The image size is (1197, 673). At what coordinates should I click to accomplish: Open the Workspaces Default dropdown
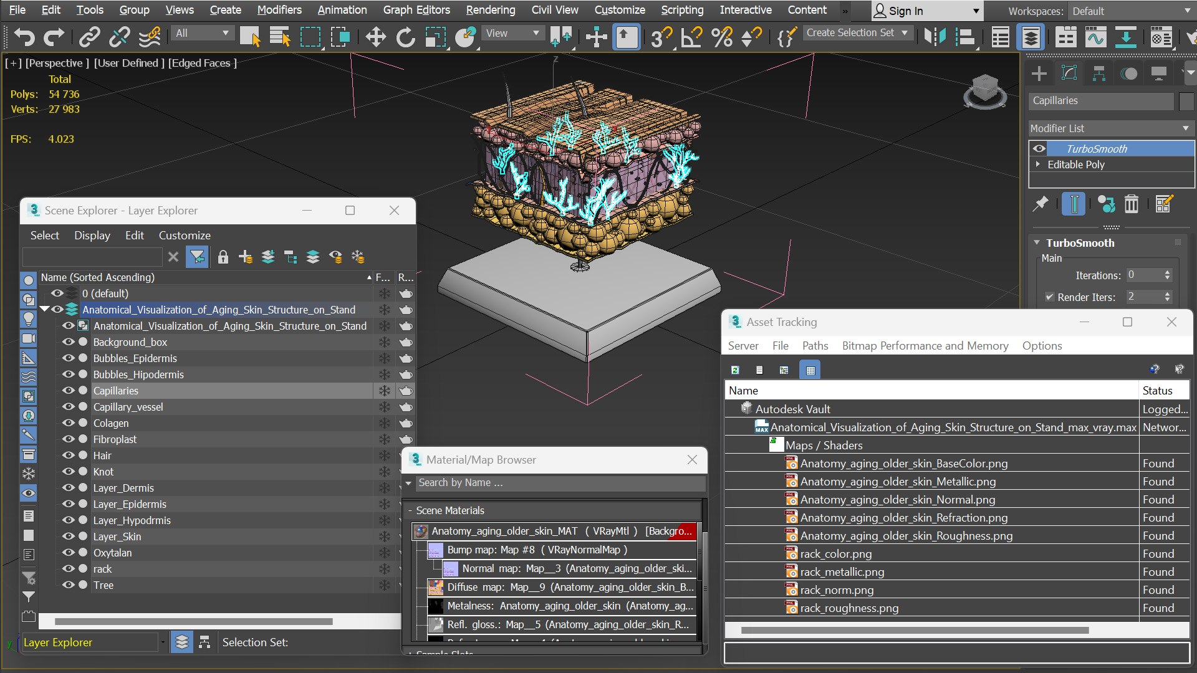coord(1131,11)
